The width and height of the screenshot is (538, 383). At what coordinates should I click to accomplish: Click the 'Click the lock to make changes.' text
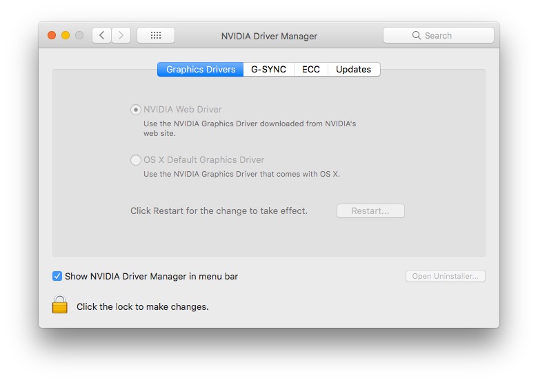142,306
